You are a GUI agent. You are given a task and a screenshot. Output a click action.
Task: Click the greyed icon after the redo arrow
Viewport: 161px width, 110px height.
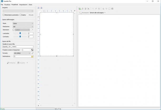[99, 9]
